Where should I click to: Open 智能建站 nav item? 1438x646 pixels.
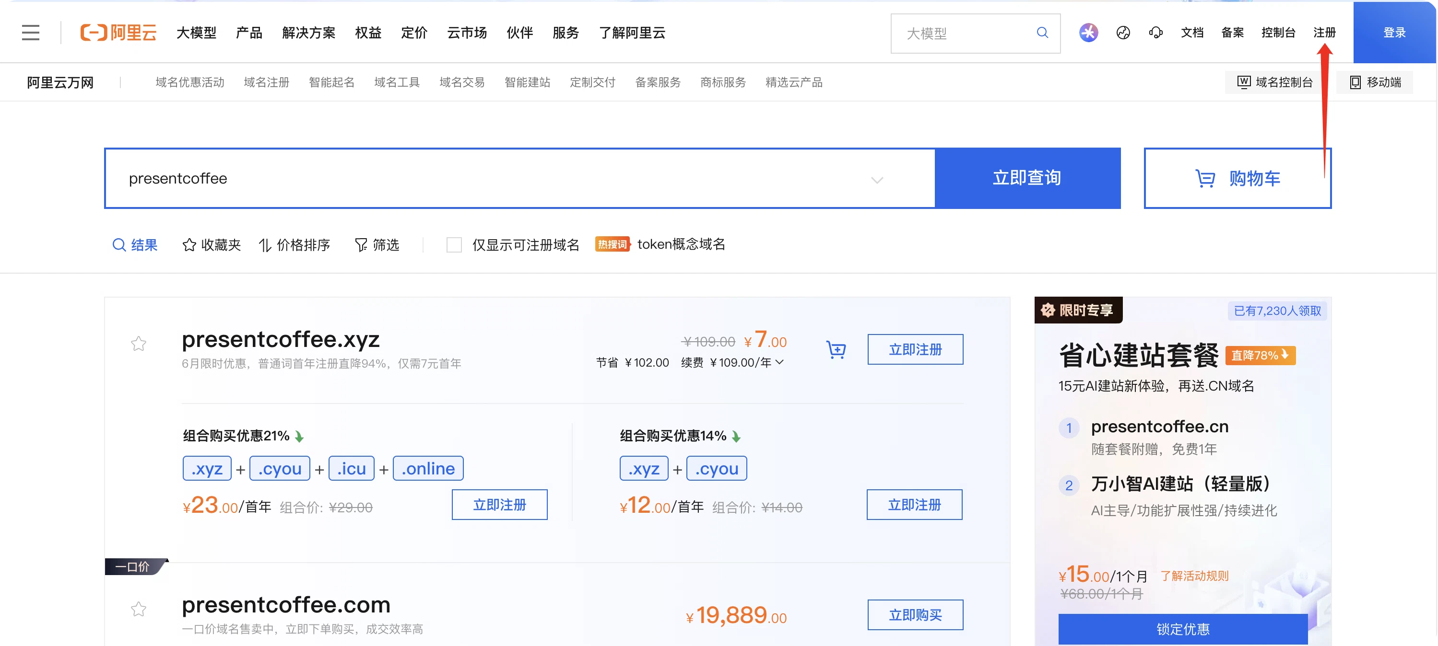coord(527,82)
